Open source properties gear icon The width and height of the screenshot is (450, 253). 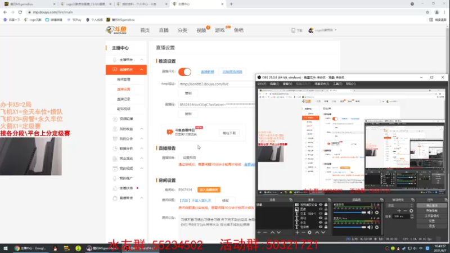310,232
